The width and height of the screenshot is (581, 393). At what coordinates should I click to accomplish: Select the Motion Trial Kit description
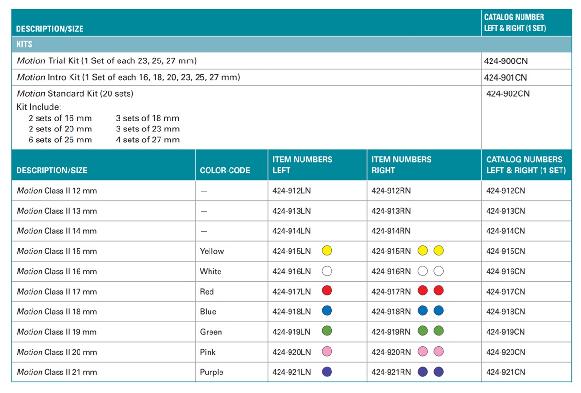(107, 61)
